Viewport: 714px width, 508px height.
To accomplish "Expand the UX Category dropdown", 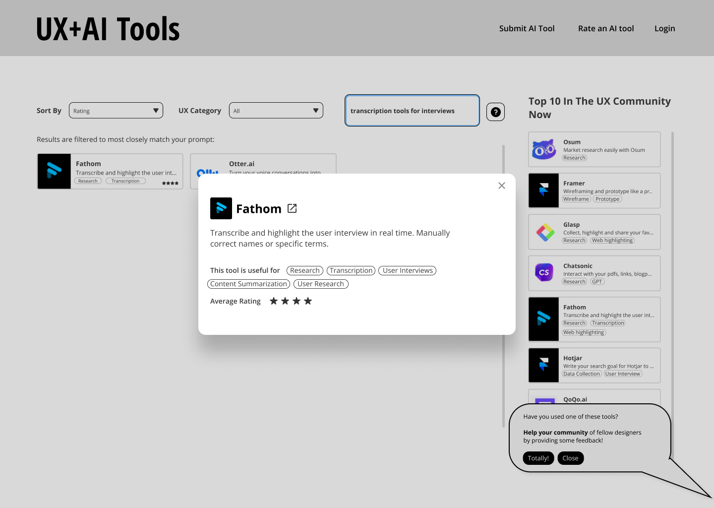I will point(276,110).
